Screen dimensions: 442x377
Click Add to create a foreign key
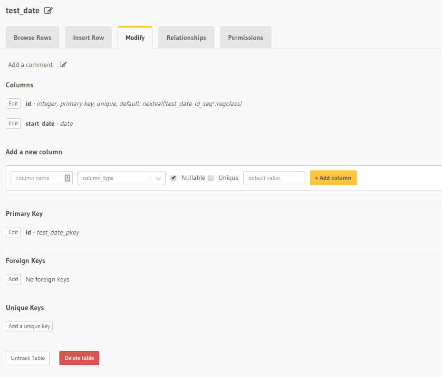click(13, 279)
